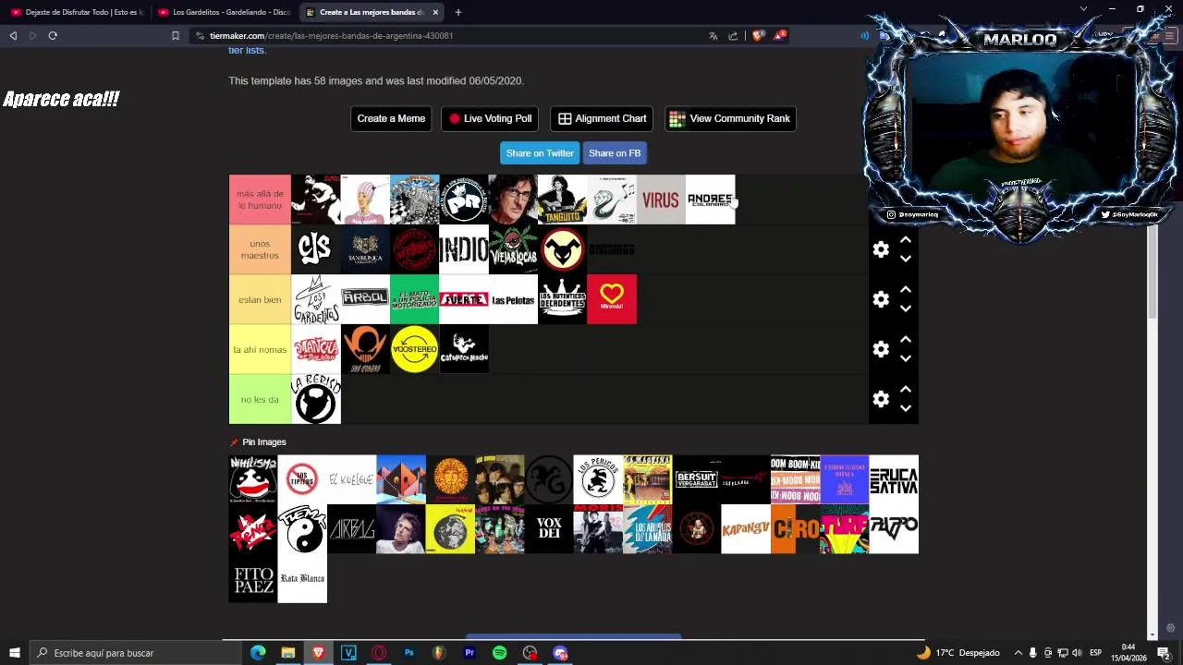
Task: Click the share icon in address bar
Action: (733, 35)
